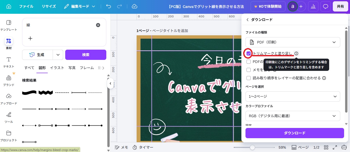This screenshot has height=152, width=350.
Task: Click the 生成 button
Action: pos(37,55)
